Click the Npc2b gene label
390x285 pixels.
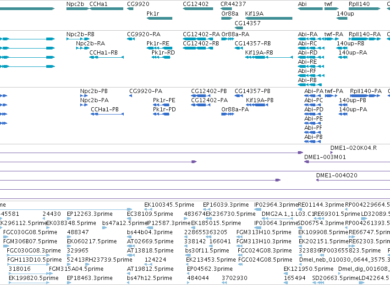(x=75, y=4)
